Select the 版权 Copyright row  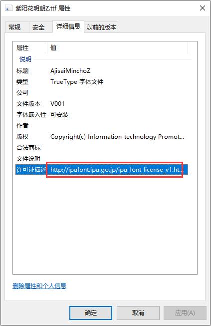(102, 137)
